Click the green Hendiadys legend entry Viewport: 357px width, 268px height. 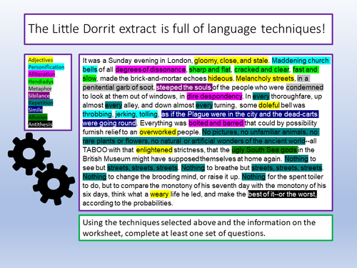tap(41, 81)
